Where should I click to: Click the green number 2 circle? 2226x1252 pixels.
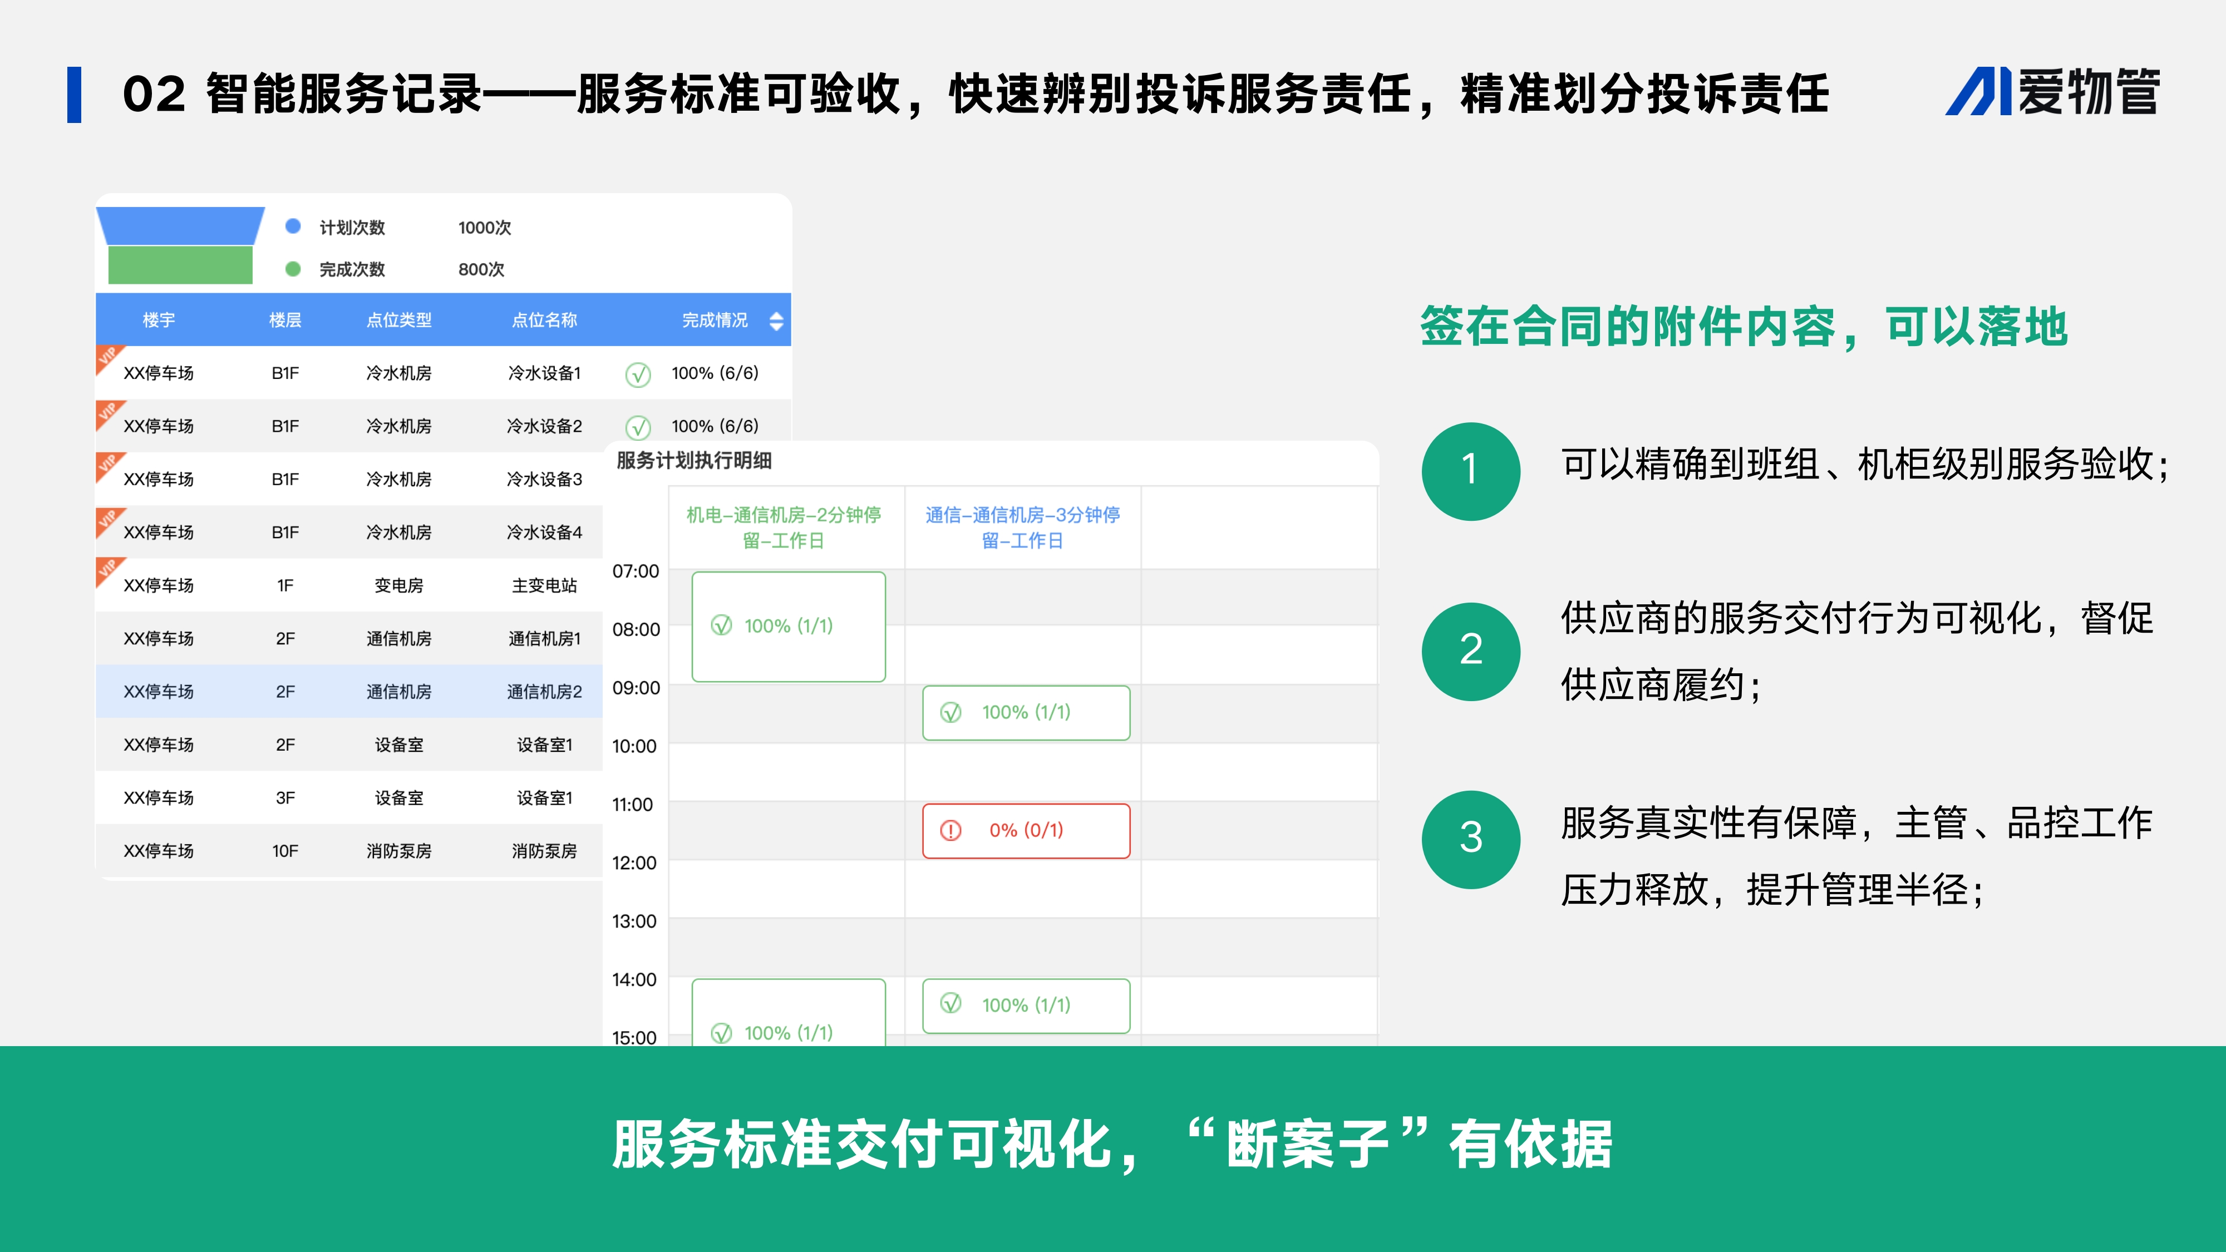tap(1471, 650)
